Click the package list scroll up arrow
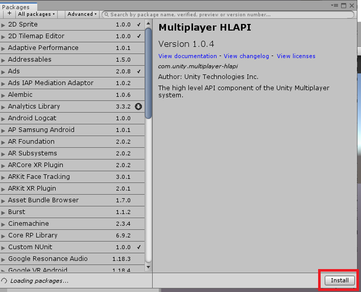 click(148, 23)
